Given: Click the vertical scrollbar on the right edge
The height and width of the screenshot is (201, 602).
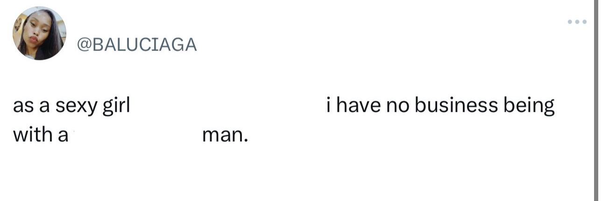Looking at the screenshot, I should [x=596, y=100].
